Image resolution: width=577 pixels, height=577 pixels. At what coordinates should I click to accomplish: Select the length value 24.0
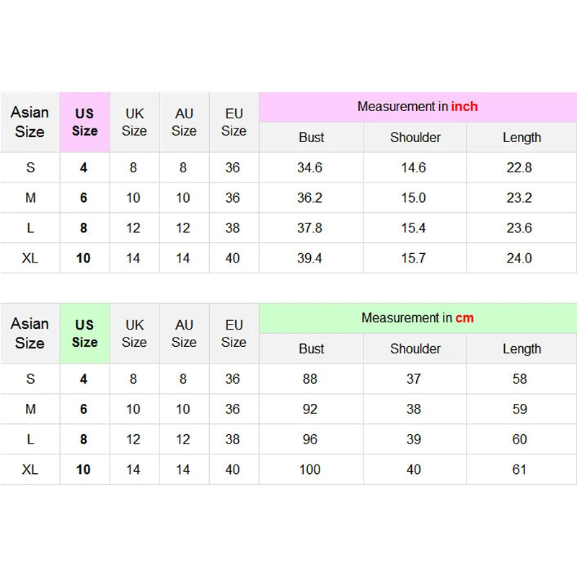click(519, 258)
